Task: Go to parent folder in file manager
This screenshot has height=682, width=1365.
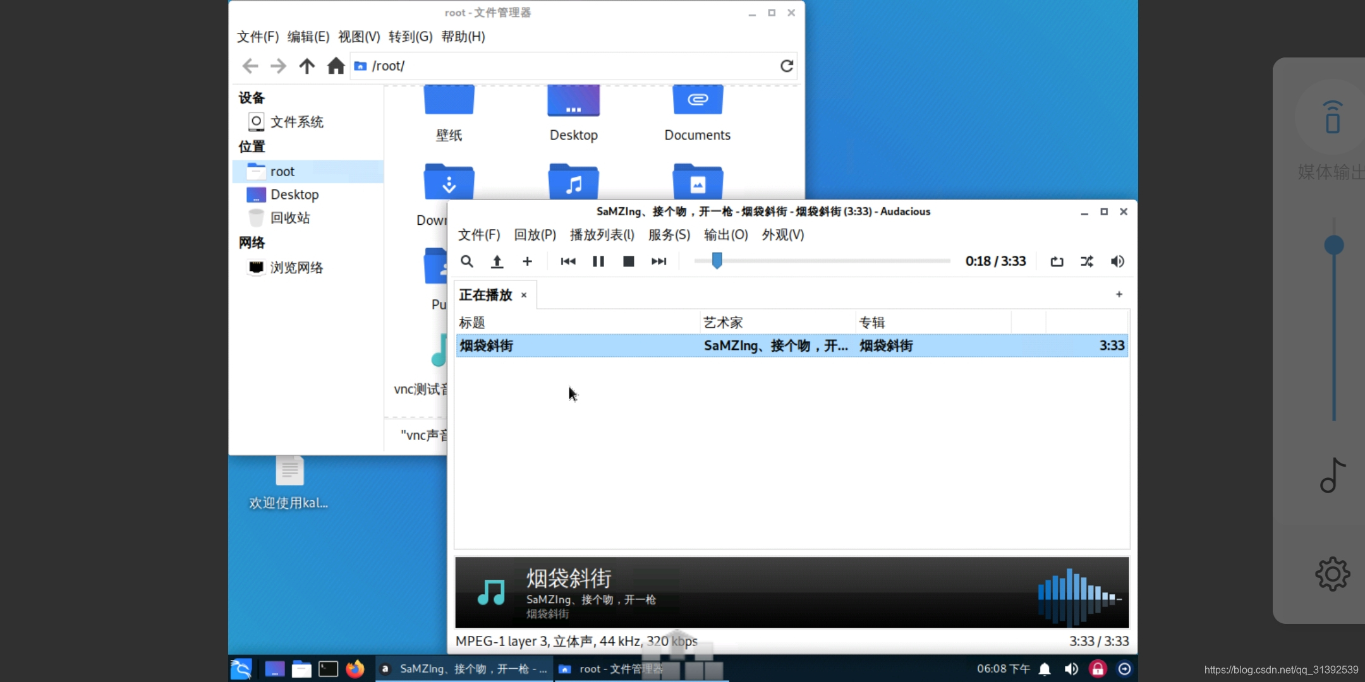Action: click(307, 66)
